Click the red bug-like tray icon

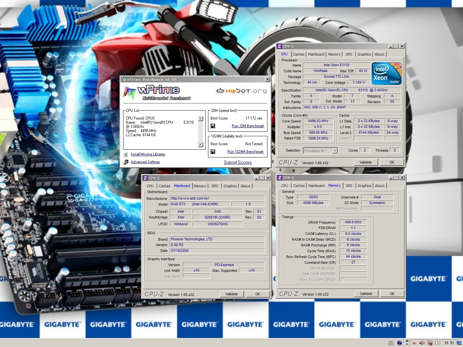click(414, 343)
